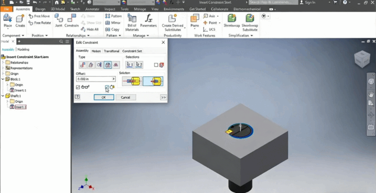This screenshot has height=193, width=376.
Task: Open the Component panel dropdown
Action: pos(13,35)
